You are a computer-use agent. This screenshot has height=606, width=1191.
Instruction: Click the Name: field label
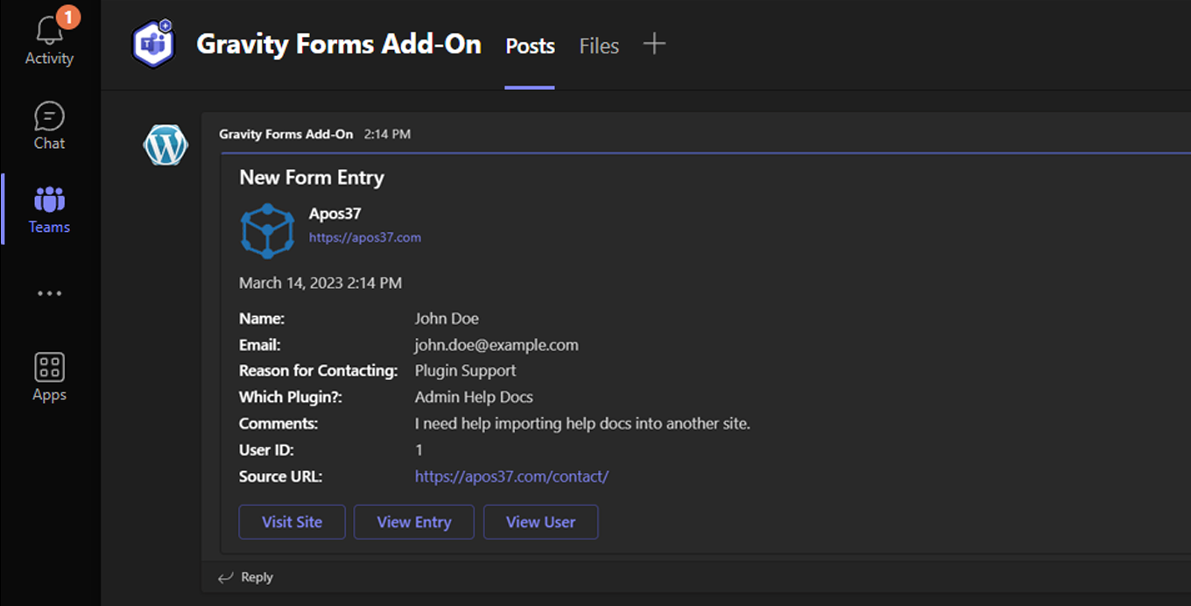click(x=262, y=319)
